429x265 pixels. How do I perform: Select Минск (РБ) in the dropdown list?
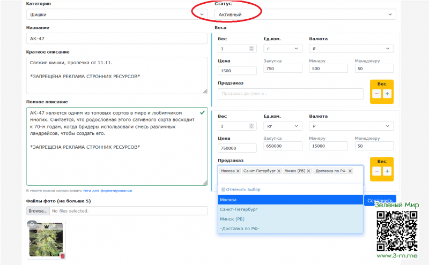pos(290,219)
